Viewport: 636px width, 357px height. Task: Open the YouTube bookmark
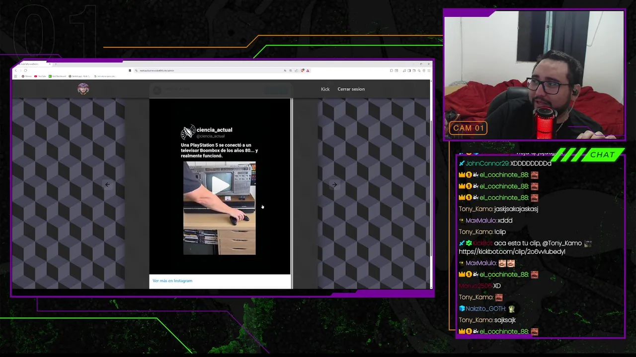click(x=40, y=76)
